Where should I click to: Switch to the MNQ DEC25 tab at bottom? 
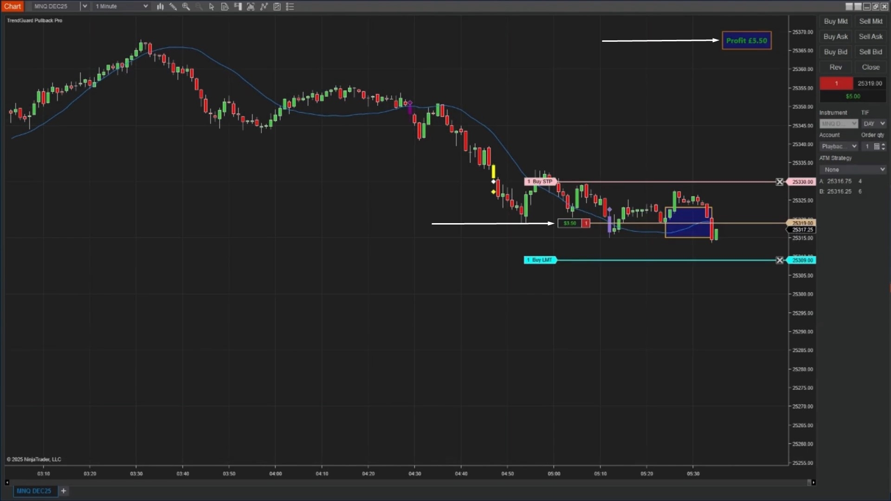[x=35, y=491]
